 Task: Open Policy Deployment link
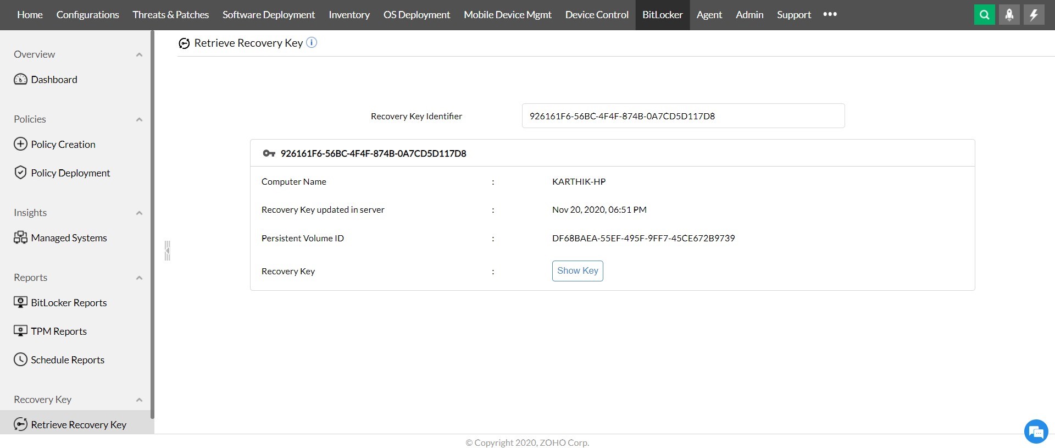pos(70,173)
